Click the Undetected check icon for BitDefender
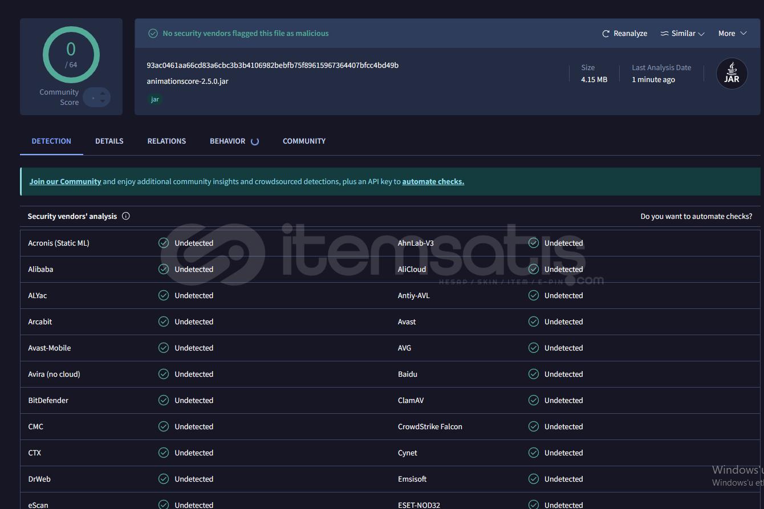Image resolution: width=764 pixels, height=509 pixels. (164, 401)
